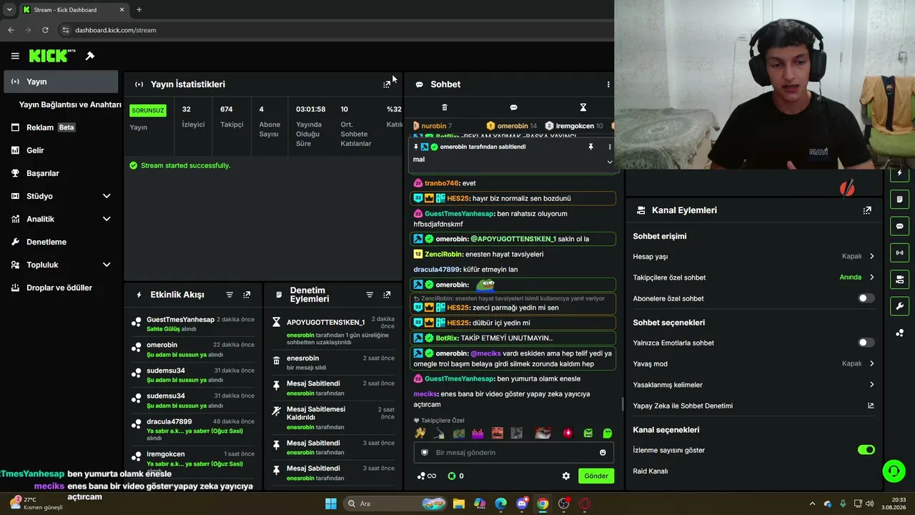Click the Raid Kanalı option

[x=651, y=471]
